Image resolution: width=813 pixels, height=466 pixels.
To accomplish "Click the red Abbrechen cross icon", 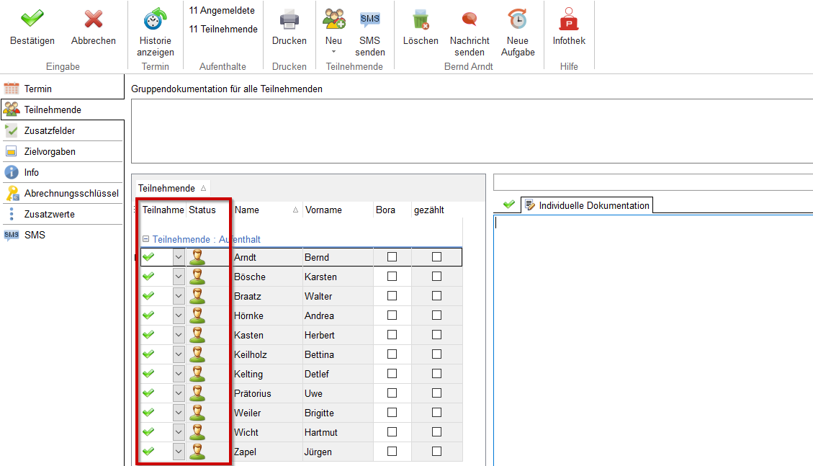I will (x=93, y=19).
